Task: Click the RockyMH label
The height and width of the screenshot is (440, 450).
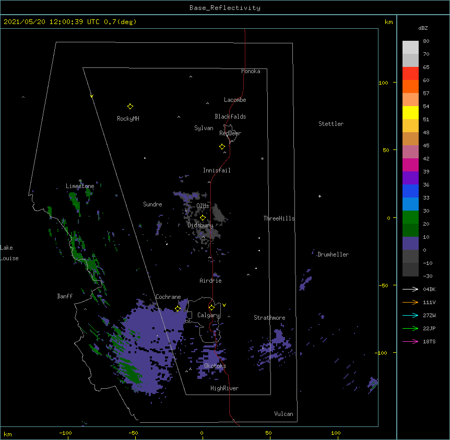Action: point(128,119)
